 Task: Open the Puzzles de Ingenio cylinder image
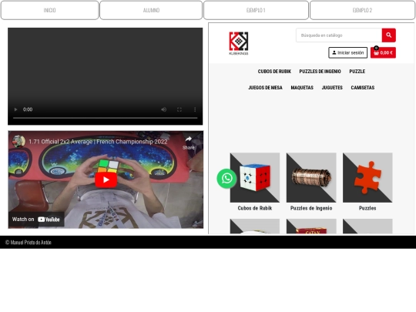pos(311,177)
